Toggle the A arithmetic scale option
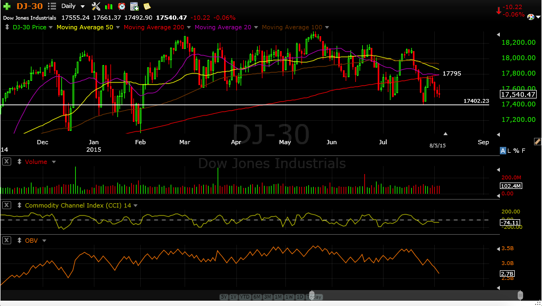Screen dimensions: 542x306 [503, 151]
